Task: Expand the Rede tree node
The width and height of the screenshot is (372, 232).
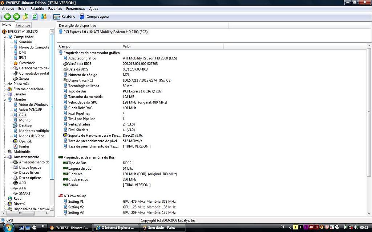Action: 4,199
